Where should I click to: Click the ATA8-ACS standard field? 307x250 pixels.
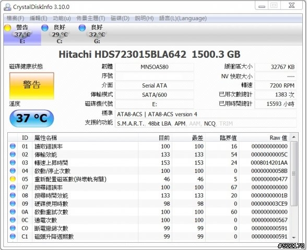[206, 114]
